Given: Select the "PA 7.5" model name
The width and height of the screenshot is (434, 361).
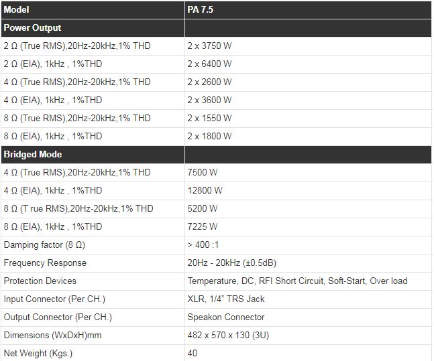Looking at the screenshot, I should [202, 10].
